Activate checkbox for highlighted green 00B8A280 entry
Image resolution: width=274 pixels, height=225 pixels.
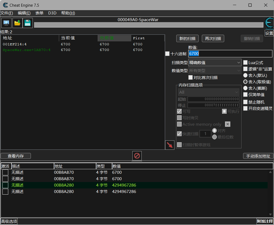pyautogui.click(x=5, y=185)
